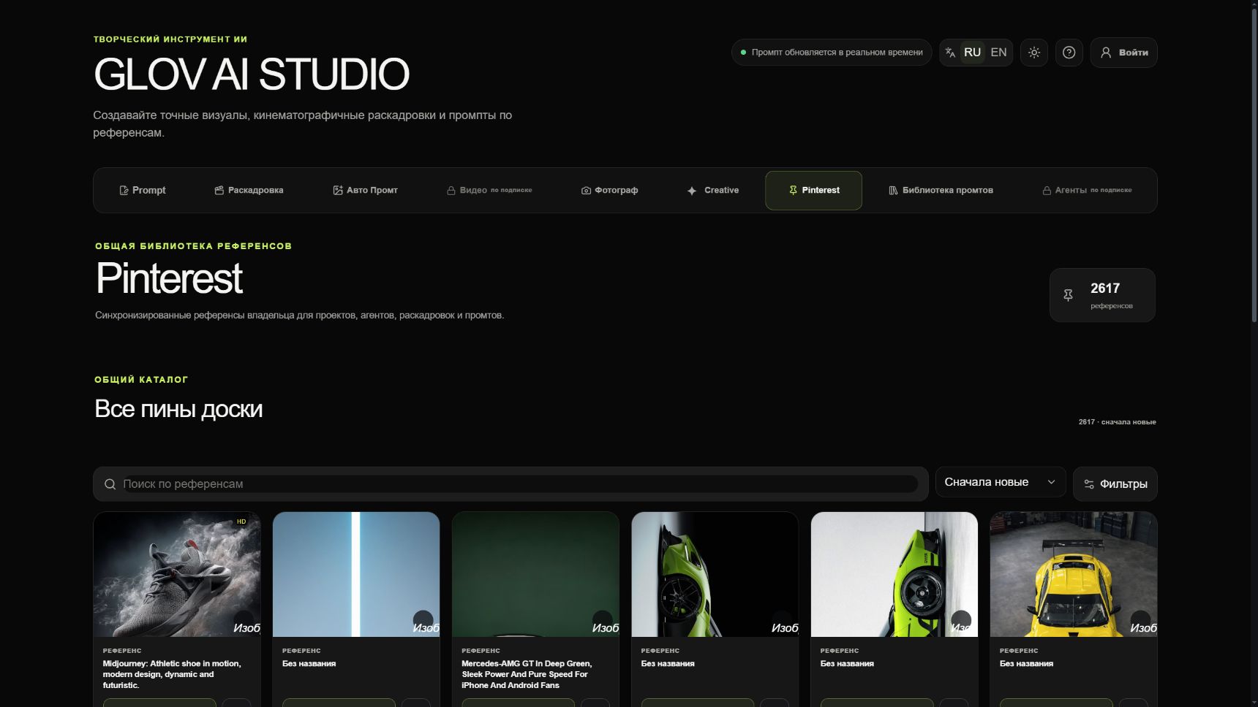This screenshot has height=707, width=1258.
Task: Go to the Фотограф tab
Action: coord(610,191)
